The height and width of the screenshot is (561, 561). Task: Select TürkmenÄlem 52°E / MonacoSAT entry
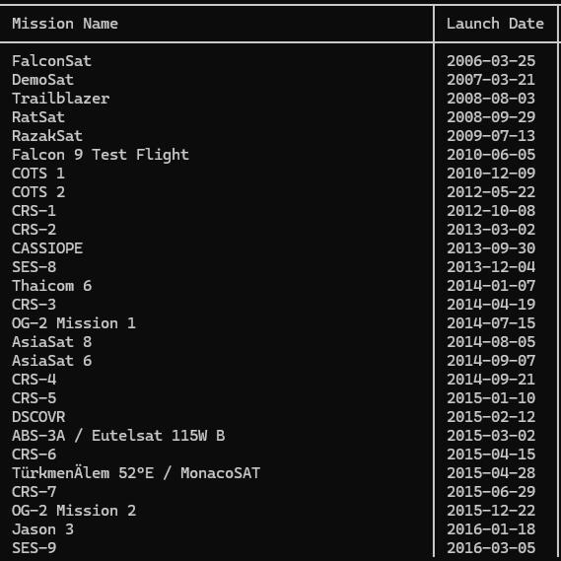136,473
